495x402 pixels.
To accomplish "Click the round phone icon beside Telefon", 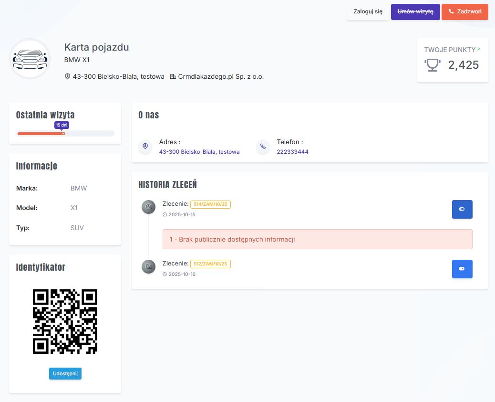I will tap(263, 146).
